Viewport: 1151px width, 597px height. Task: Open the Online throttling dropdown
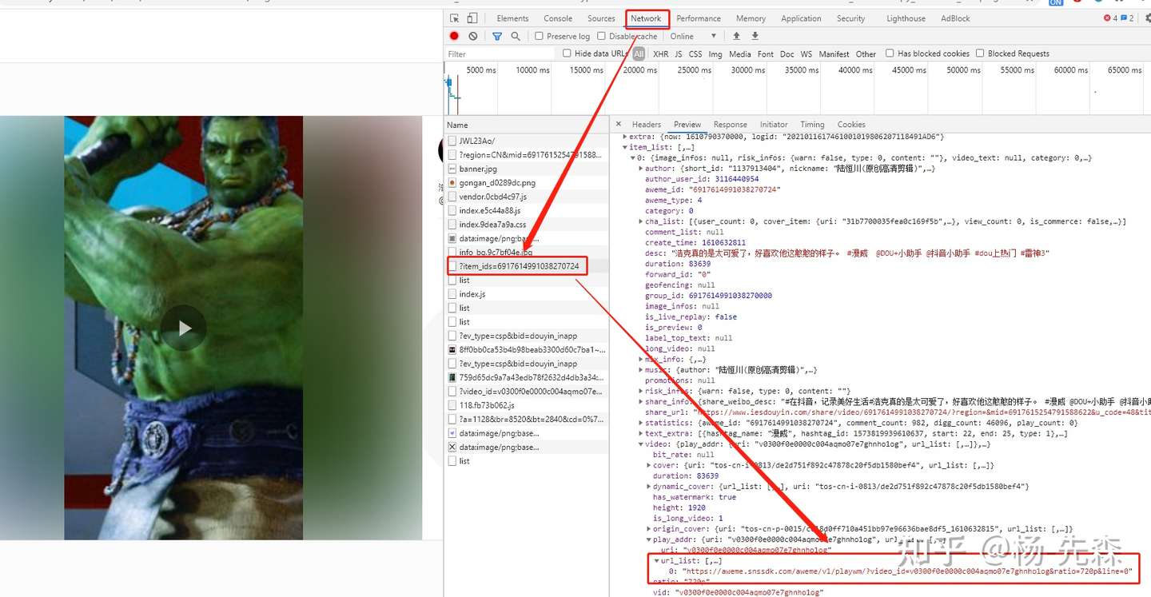[693, 36]
